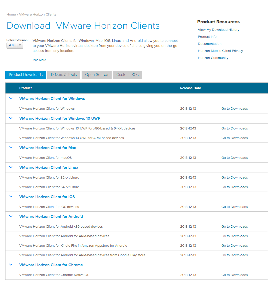The height and width of the screenshot is (283, 273).
Task: Click heading VMware Horizon Client for Chrome
Action: [x=51, y=265]
